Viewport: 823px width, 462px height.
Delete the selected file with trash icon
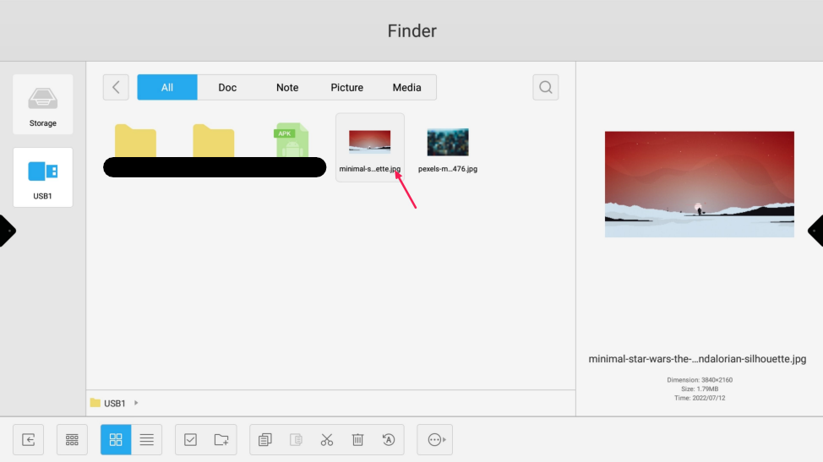click(x=357, y=439)
